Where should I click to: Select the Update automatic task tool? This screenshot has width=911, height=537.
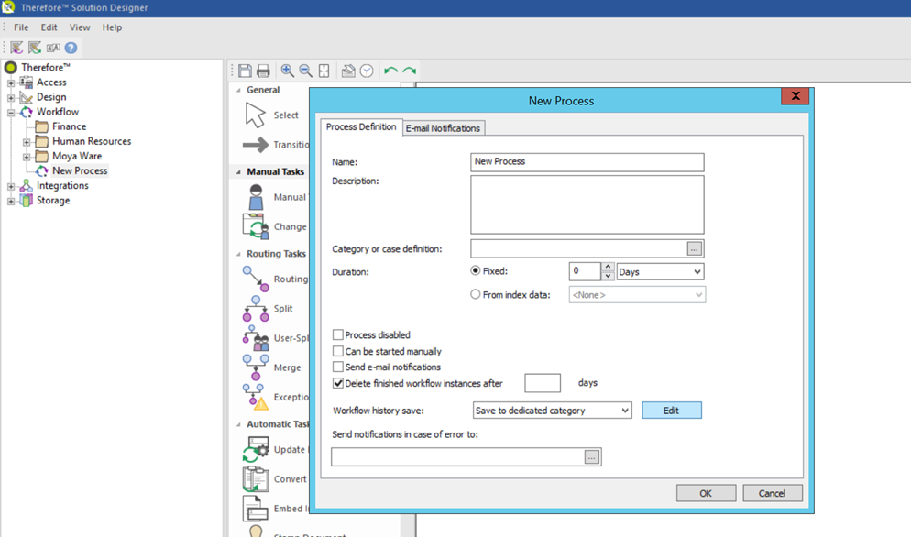(x=258, y=450)
